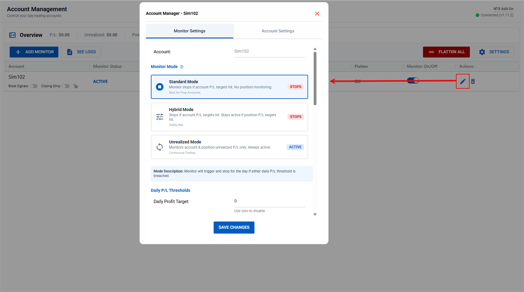Click the Overview checklist icon
This screenshot has height=292, width=524.
pos(12,35)
